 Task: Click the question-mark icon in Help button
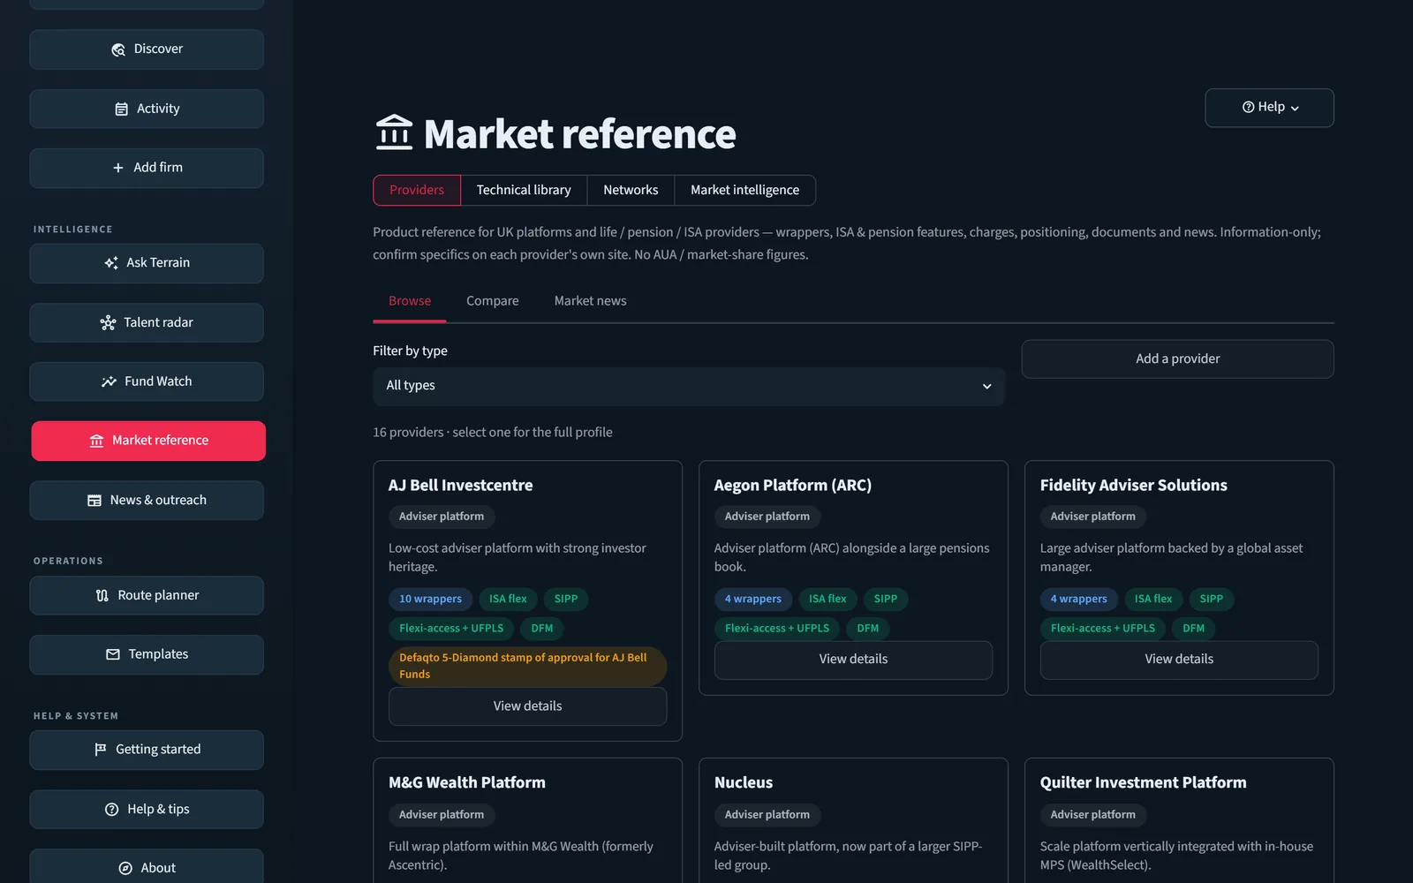tap(1249, 107)
